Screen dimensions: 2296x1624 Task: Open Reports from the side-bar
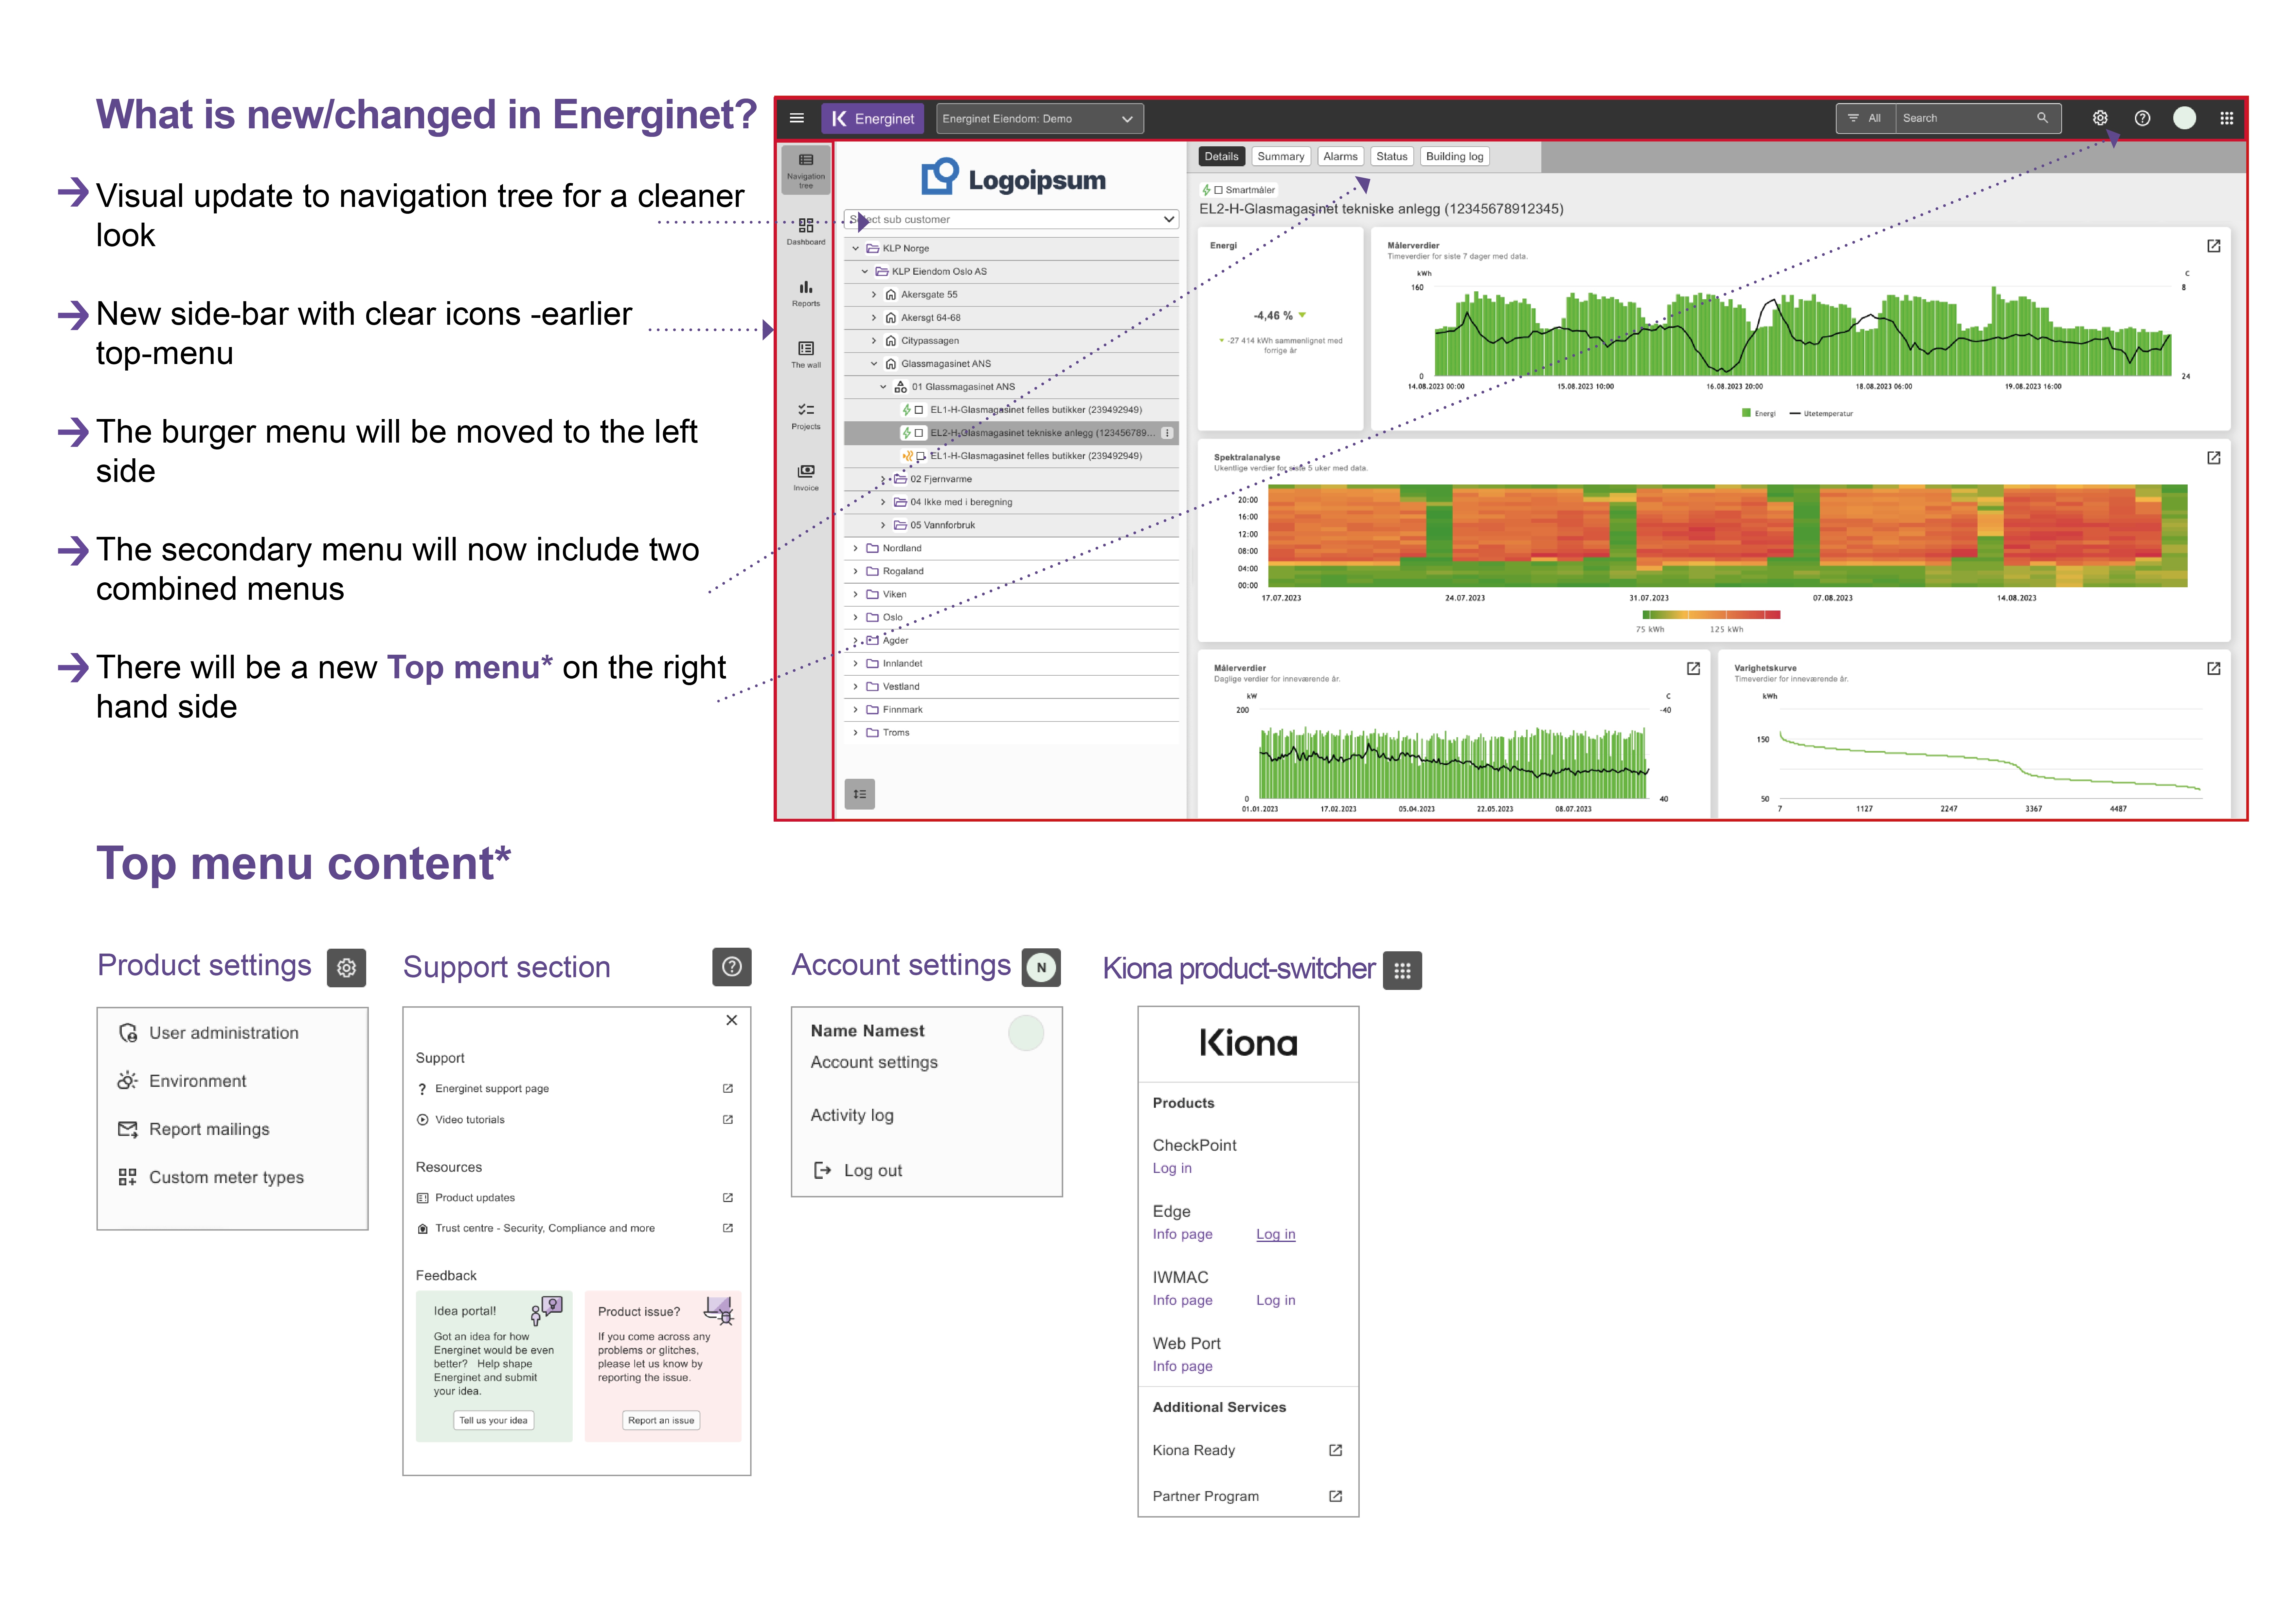[x=806, y=292]
